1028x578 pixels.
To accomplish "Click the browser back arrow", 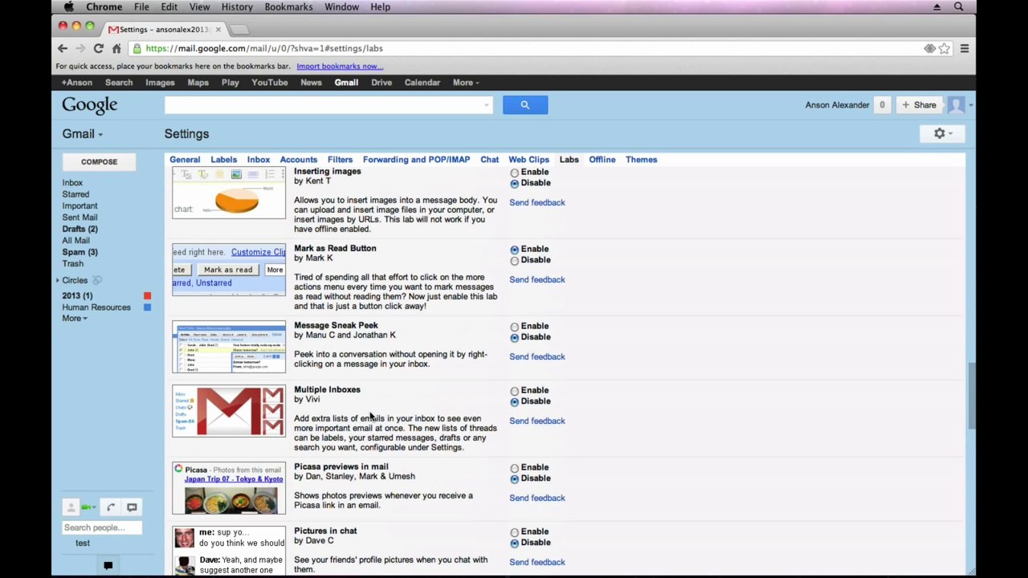I will [x=63, y=48].
